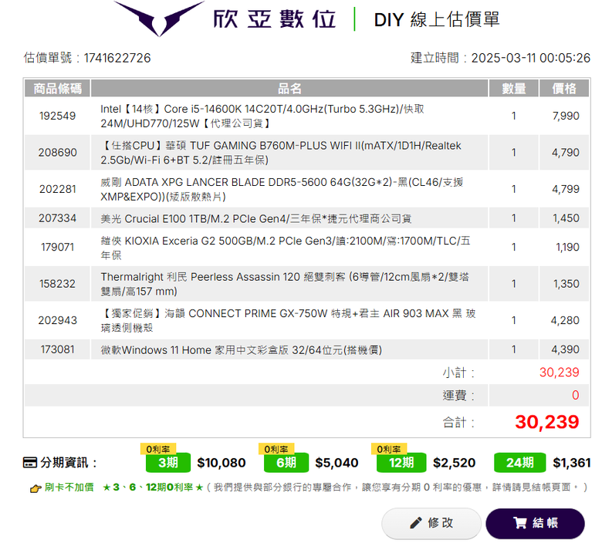Click the $1,361 installment amount
Image resolution: width=602 pixels, height=550 pixels.
tap(572, 463)
